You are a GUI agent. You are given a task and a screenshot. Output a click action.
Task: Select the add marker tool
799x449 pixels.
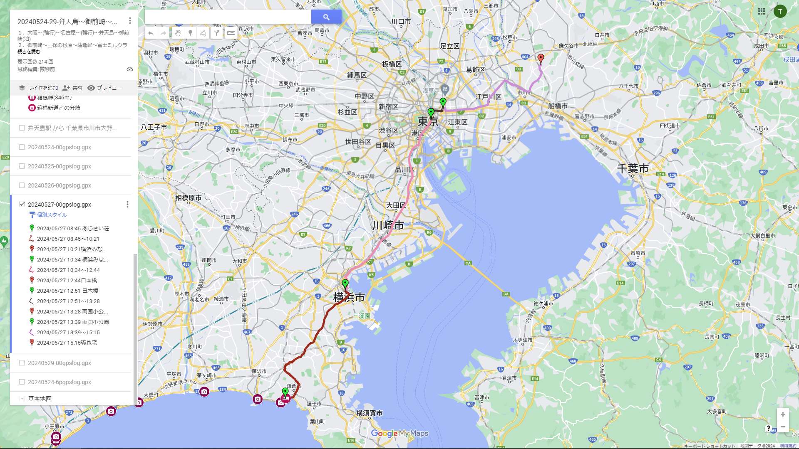click(190, 33)
